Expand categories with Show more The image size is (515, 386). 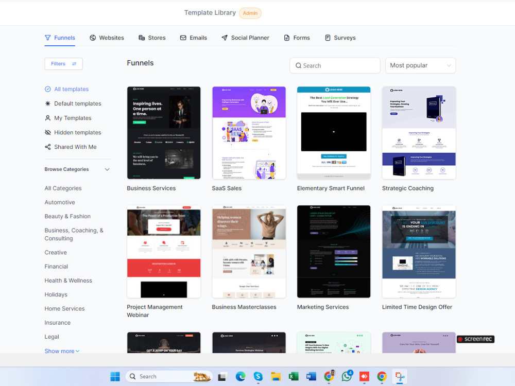(x=62, y=351)
